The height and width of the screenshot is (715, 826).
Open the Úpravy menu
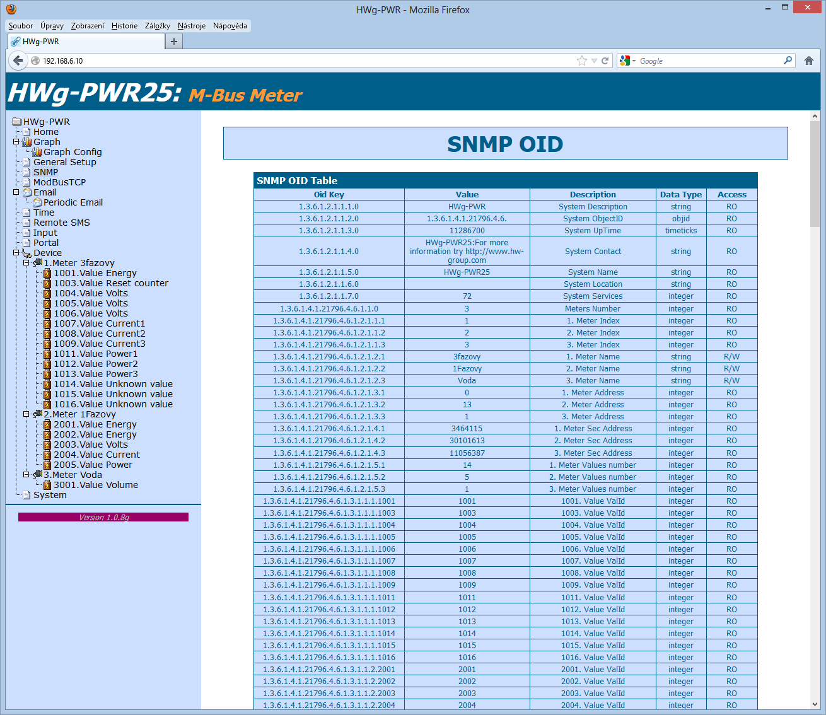click(52, 26)
